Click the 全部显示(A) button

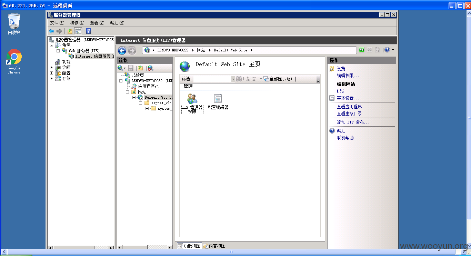(x=278, y=79)
